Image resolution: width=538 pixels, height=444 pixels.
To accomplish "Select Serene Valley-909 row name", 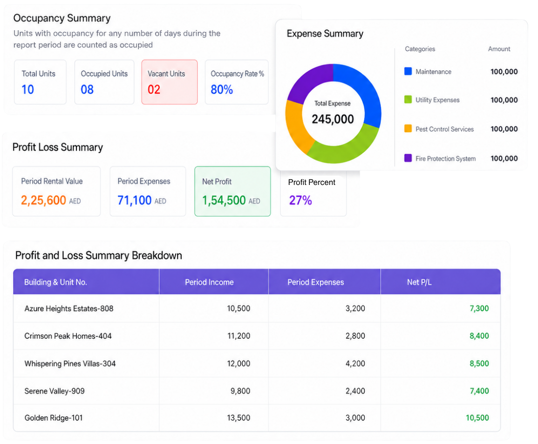I will (x=54, y=391).
